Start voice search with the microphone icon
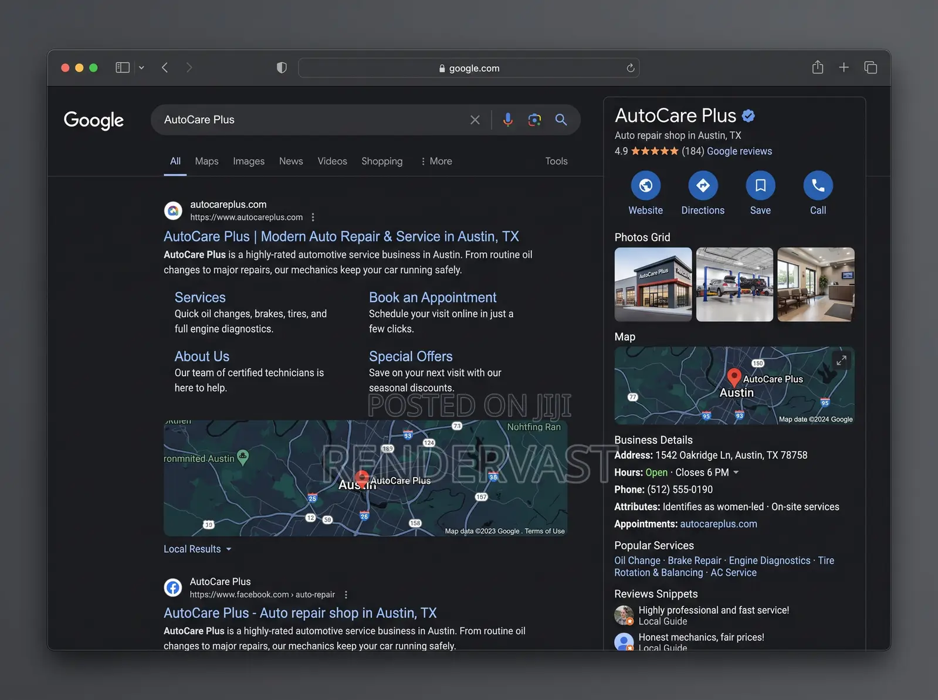938x700 pixels. 508,120
